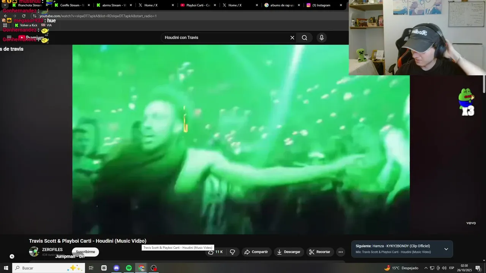Switch to Cenffe Stream tab
The image size is (486, 273).
pyautogui.click(x=72, y=5)
